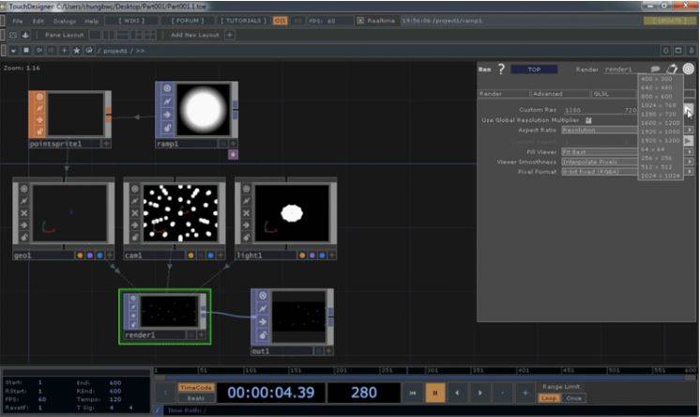Toggle Use Global Resolution Multiplier checkbox
The height and width of the screenshot is (417, 700).
[588, 120]
